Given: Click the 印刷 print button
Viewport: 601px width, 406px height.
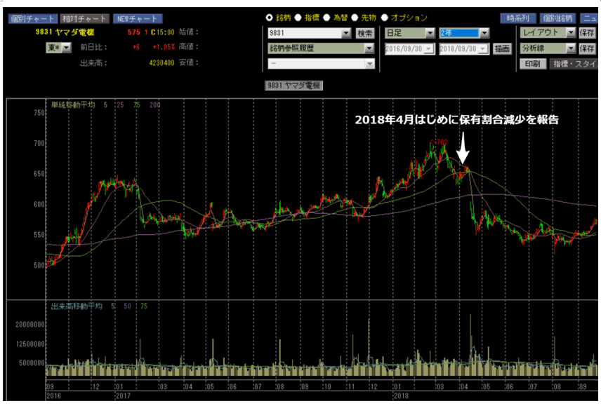Looking at the screenshot, I should point(531,64).
